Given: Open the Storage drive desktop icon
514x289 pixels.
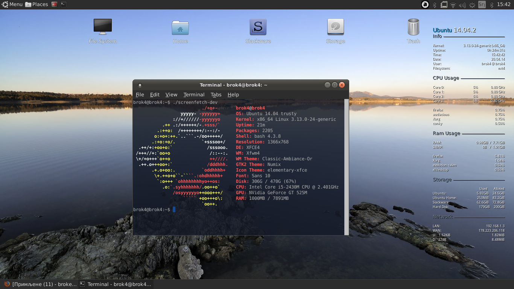Looking at the screenshot, I should (x=335, y=31).
